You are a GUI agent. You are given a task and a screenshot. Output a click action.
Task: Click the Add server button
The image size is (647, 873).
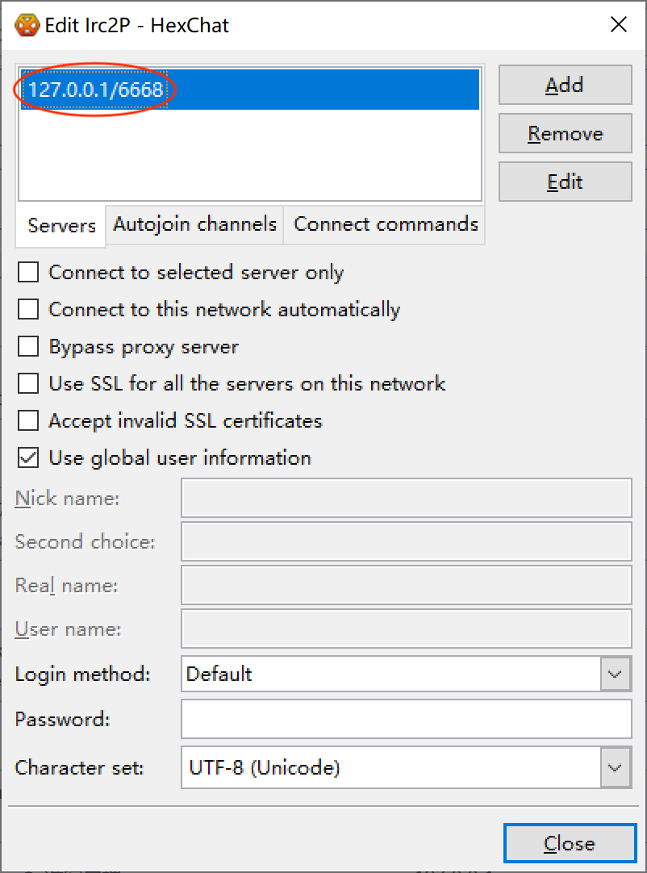(x=565, y=86)
